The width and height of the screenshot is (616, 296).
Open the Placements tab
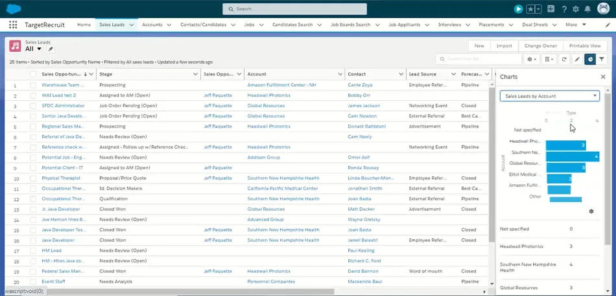pyautogui.click(x=491, y=25)
